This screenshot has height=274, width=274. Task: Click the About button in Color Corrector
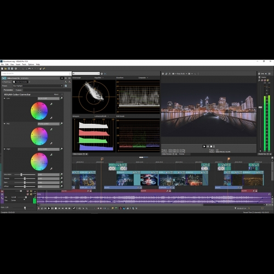56,94
